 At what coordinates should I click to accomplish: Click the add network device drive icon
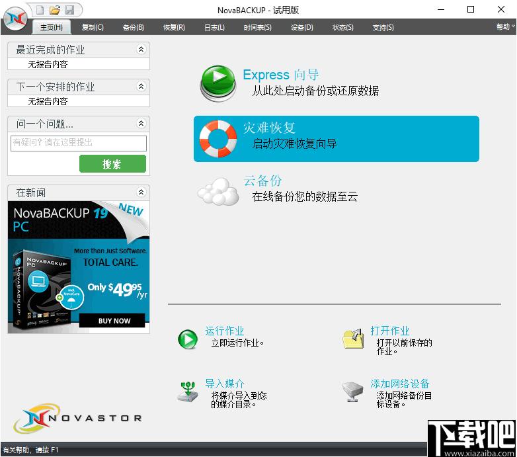point(353,392)
